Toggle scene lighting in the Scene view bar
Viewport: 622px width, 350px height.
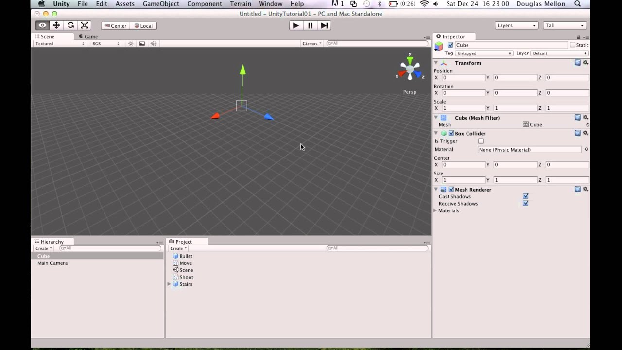[x=130, y=43]
